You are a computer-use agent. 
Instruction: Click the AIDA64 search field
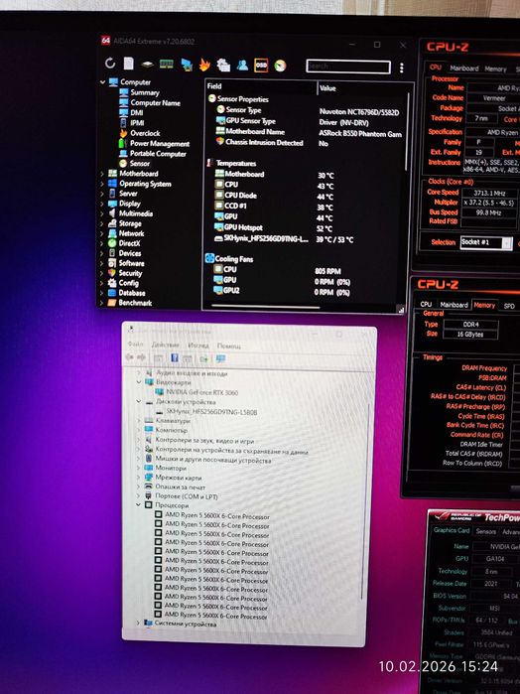pyautogui.click(x=348, y=67)
